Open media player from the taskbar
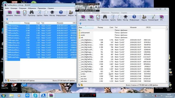Viewport: 175px width, 98px height. (x=19, y=96)
